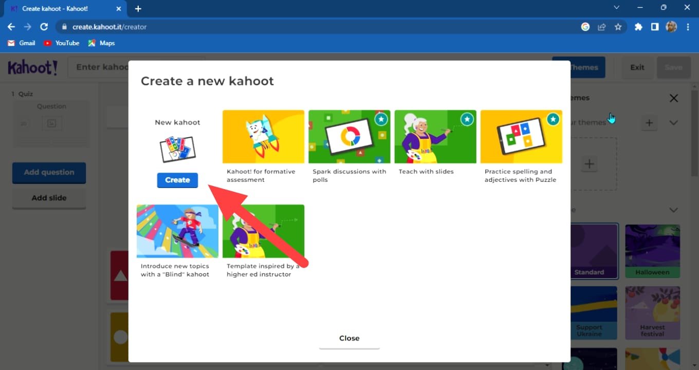The image size is (699, 370).
Task: Open Gmail bookmark
Action: [x=22, y=43]
